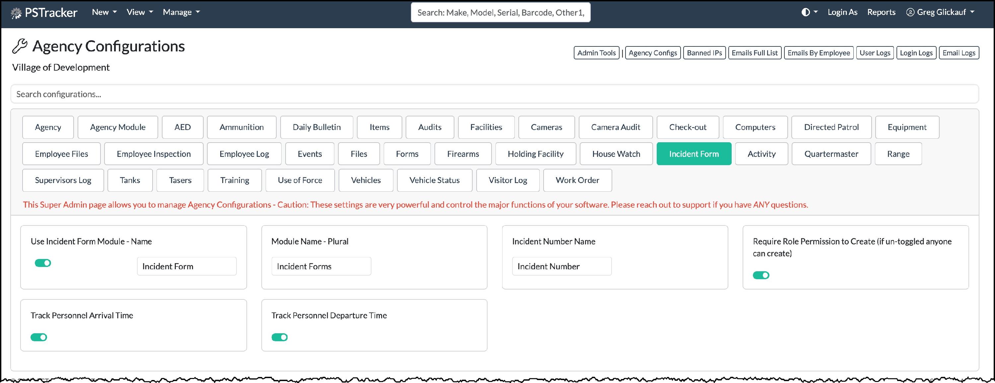Open the Facilities tab
995x383 pixels.
tap(486, 127)
